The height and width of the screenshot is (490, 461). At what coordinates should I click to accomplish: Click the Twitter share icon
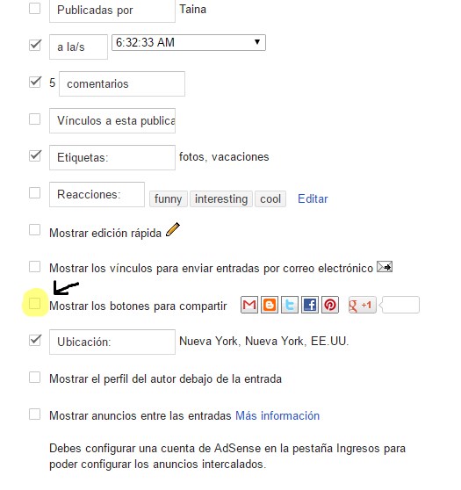click(290, 305)
